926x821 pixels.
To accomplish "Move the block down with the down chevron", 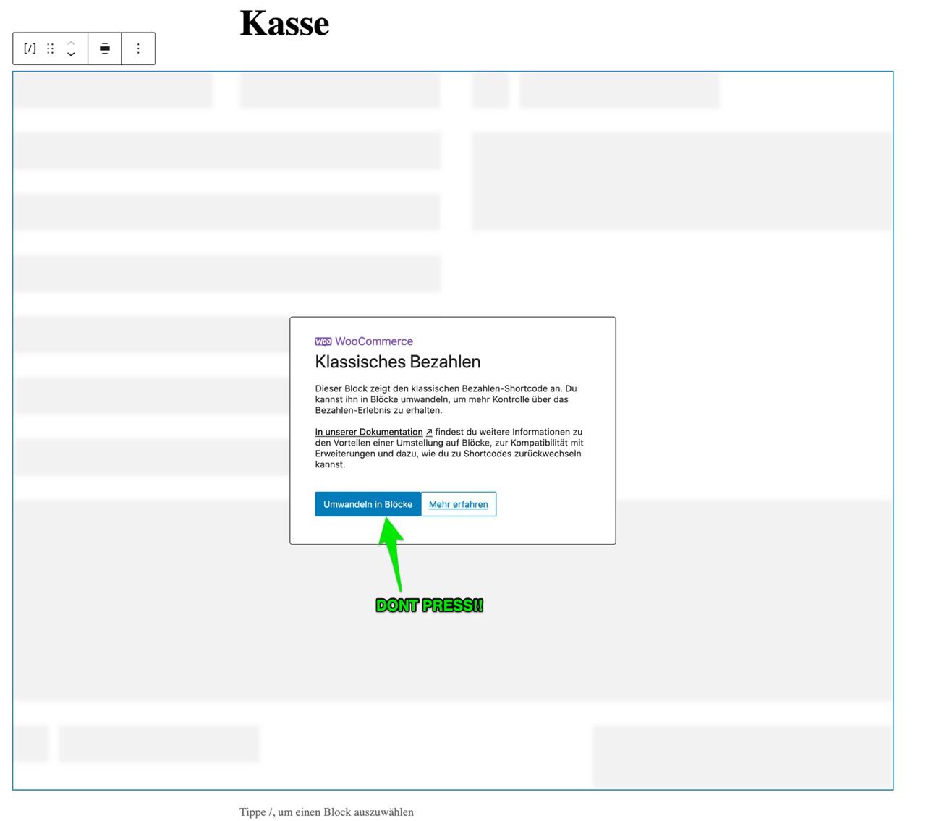I will pyautogui.click(x=71, y=55).
